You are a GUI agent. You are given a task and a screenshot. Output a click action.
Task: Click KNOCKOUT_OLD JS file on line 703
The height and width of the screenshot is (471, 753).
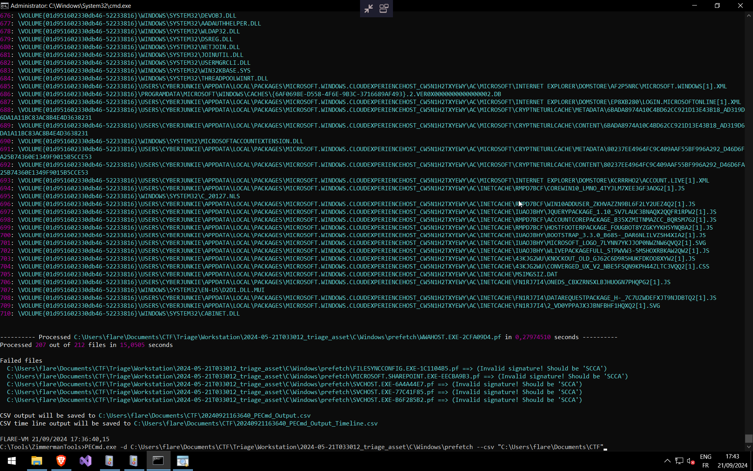621,259
